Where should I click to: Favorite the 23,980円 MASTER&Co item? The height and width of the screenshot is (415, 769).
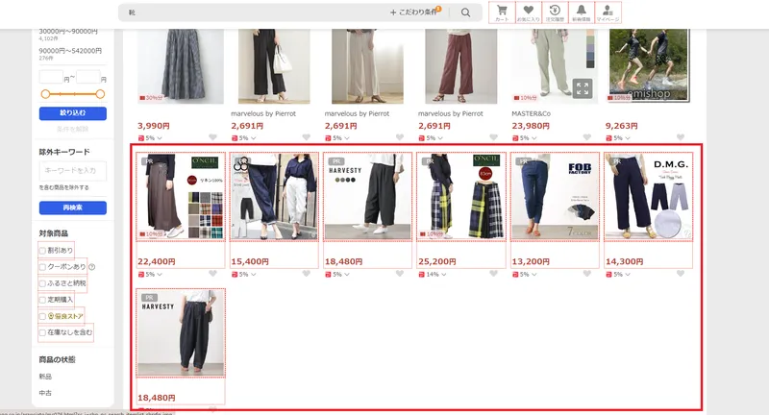coord(587,137)
